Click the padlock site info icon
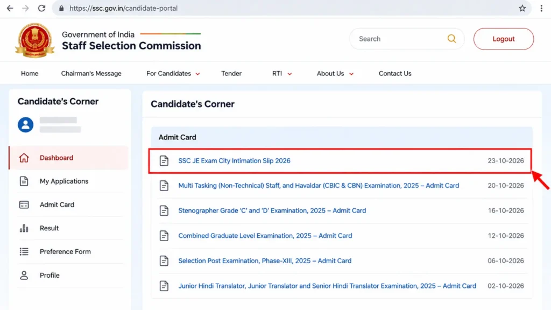Screen dimensions: 551x310 point(61,8)
